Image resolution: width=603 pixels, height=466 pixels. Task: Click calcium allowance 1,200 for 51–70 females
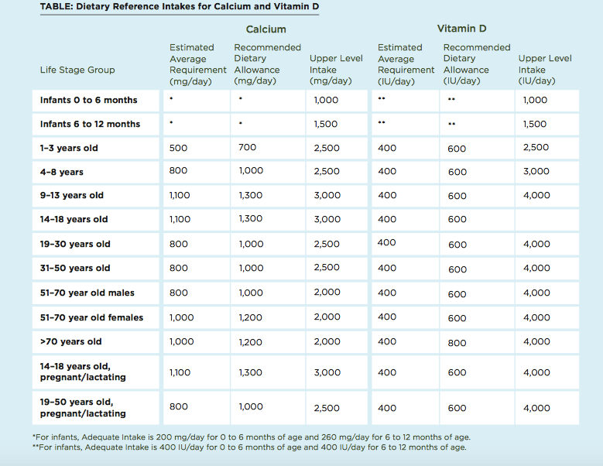[x=250, y=317]
